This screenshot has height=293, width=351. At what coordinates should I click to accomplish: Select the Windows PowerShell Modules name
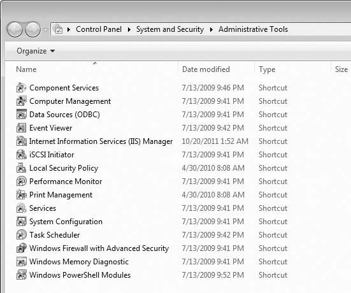[x=80, y=275]
